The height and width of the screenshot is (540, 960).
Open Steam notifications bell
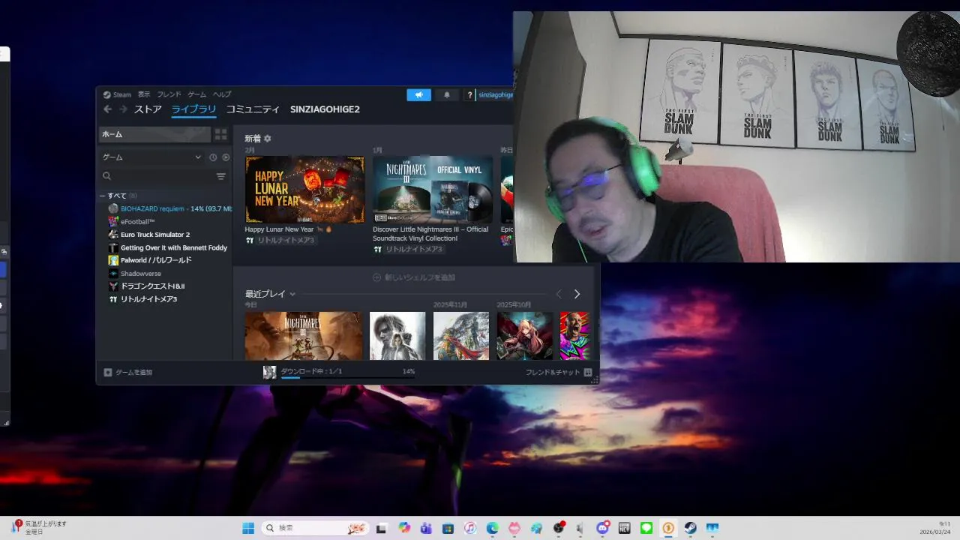point(447,94)
